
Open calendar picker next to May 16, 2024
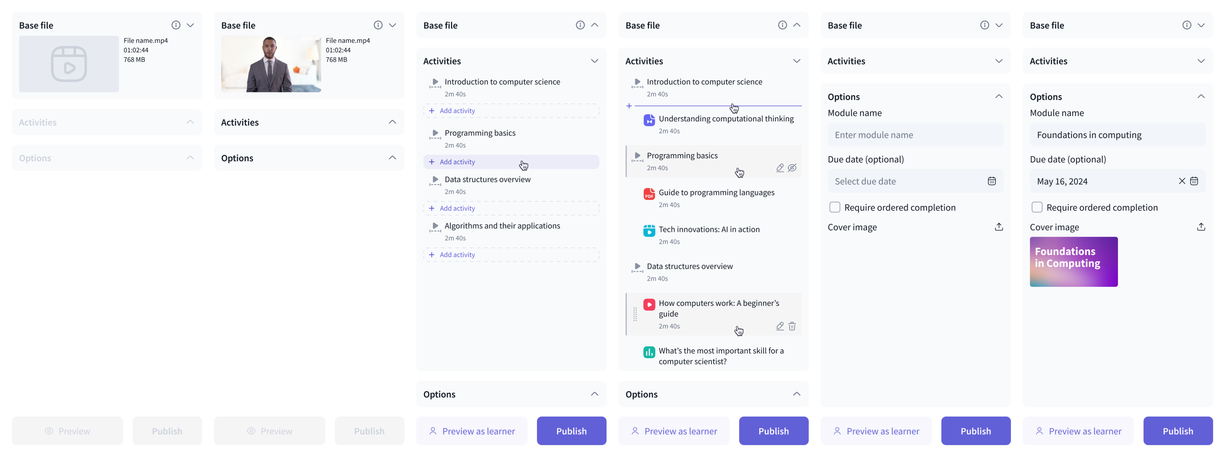click(1194, 181)
